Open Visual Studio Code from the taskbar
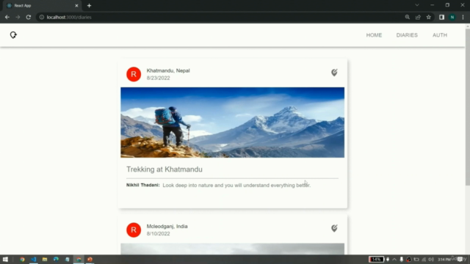470x264 pixels. (x=33, y=260)
